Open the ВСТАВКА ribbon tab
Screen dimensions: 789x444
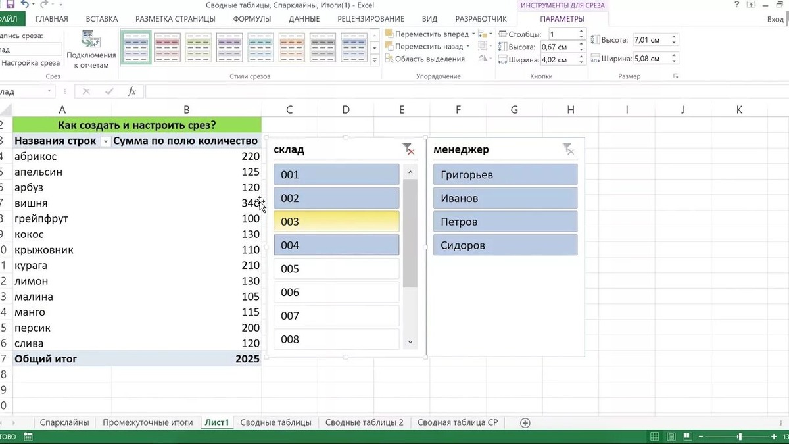101,19
